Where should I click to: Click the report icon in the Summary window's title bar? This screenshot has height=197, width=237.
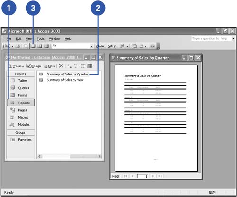[113, 58]
